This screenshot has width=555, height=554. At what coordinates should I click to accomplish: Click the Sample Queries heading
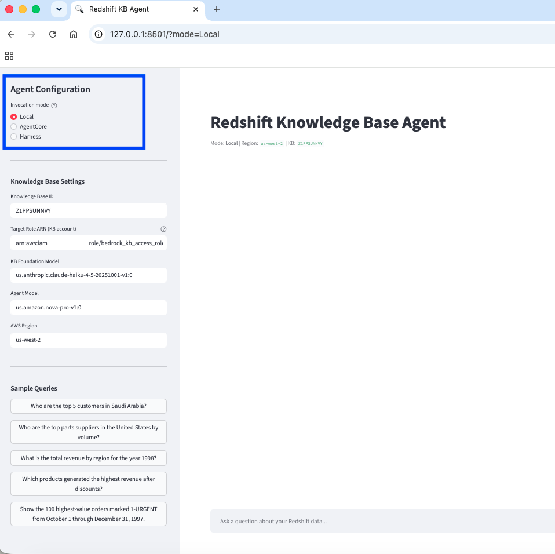point(34,388)
